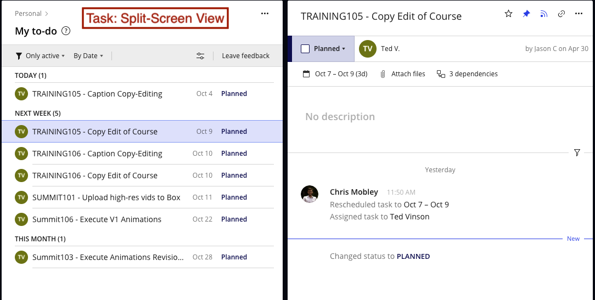Click the blue pin icon
The image size is (595, 300).
coord(526,14)
